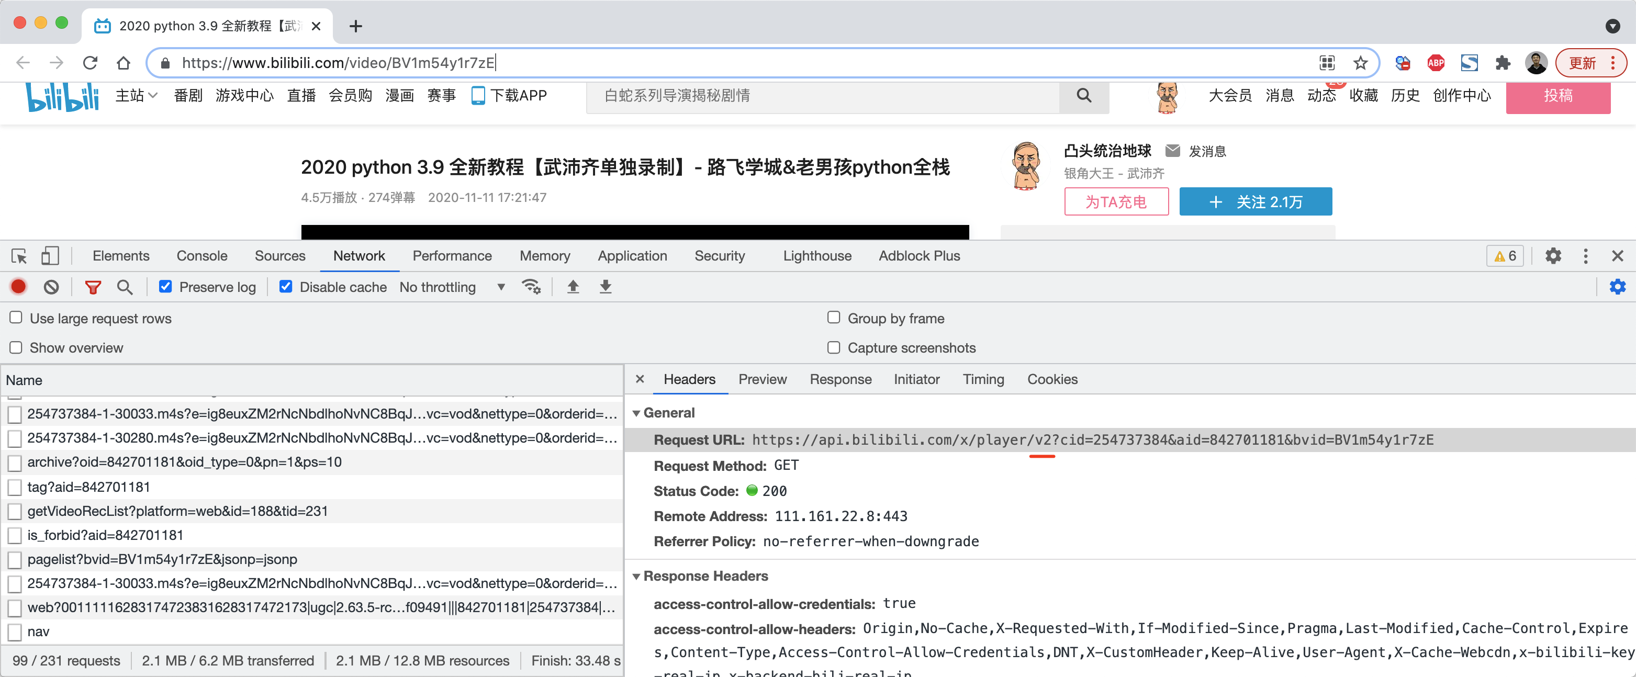Screen dimensions: 1636x677
Task: Clear the network log
Action: point(51,287)
